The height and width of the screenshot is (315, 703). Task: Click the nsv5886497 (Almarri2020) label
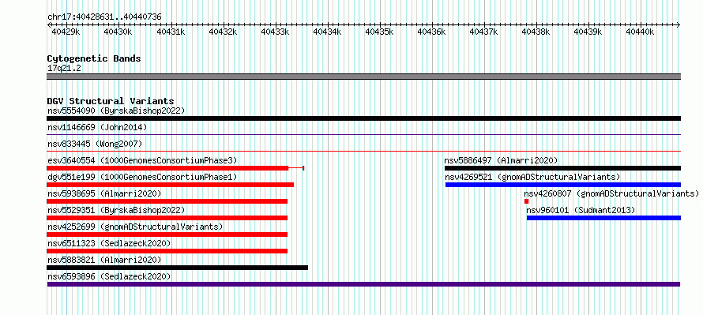coord(502,160)
